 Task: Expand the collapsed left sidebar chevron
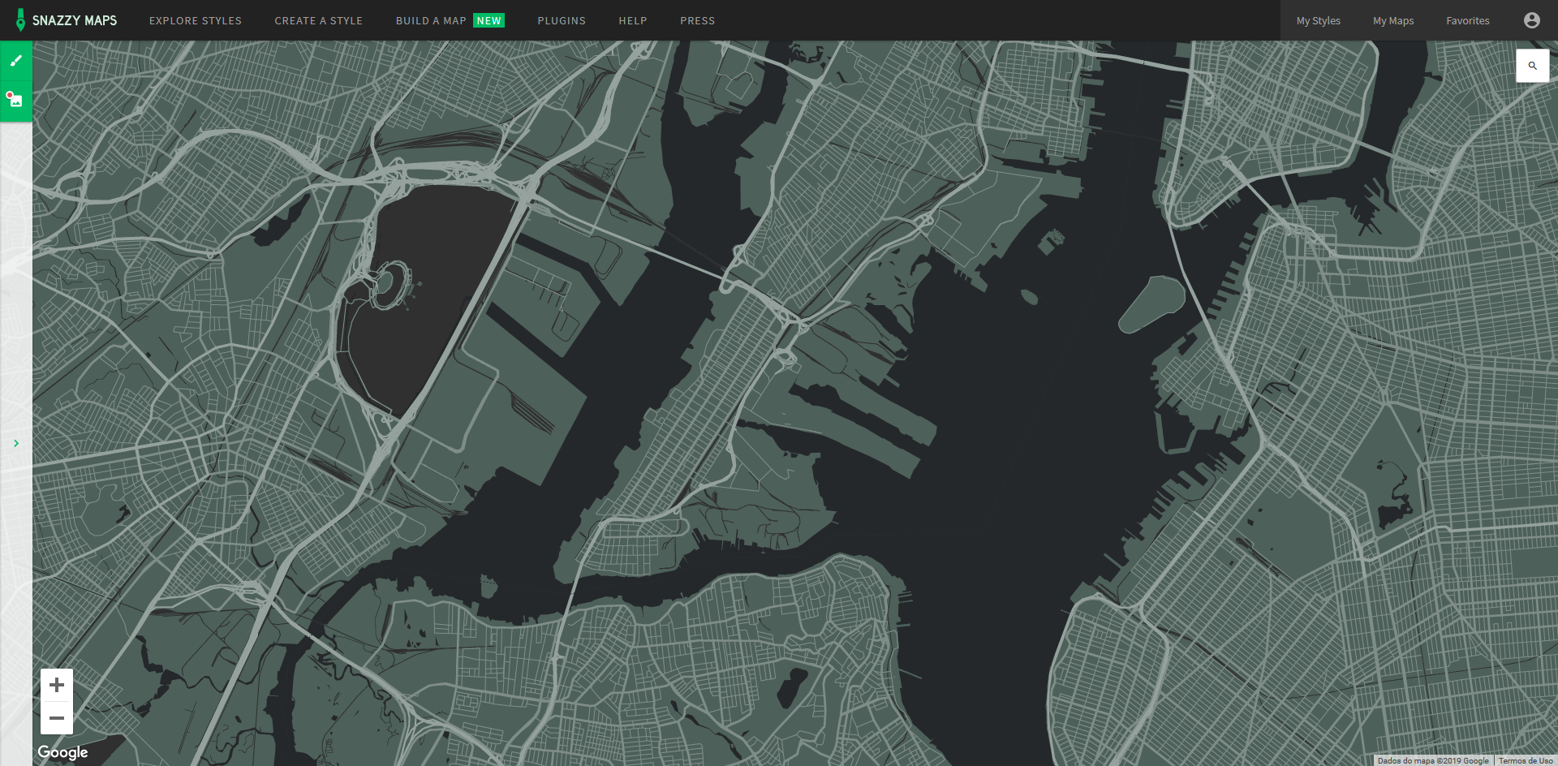pyautogui.click(x=16, y=443)
